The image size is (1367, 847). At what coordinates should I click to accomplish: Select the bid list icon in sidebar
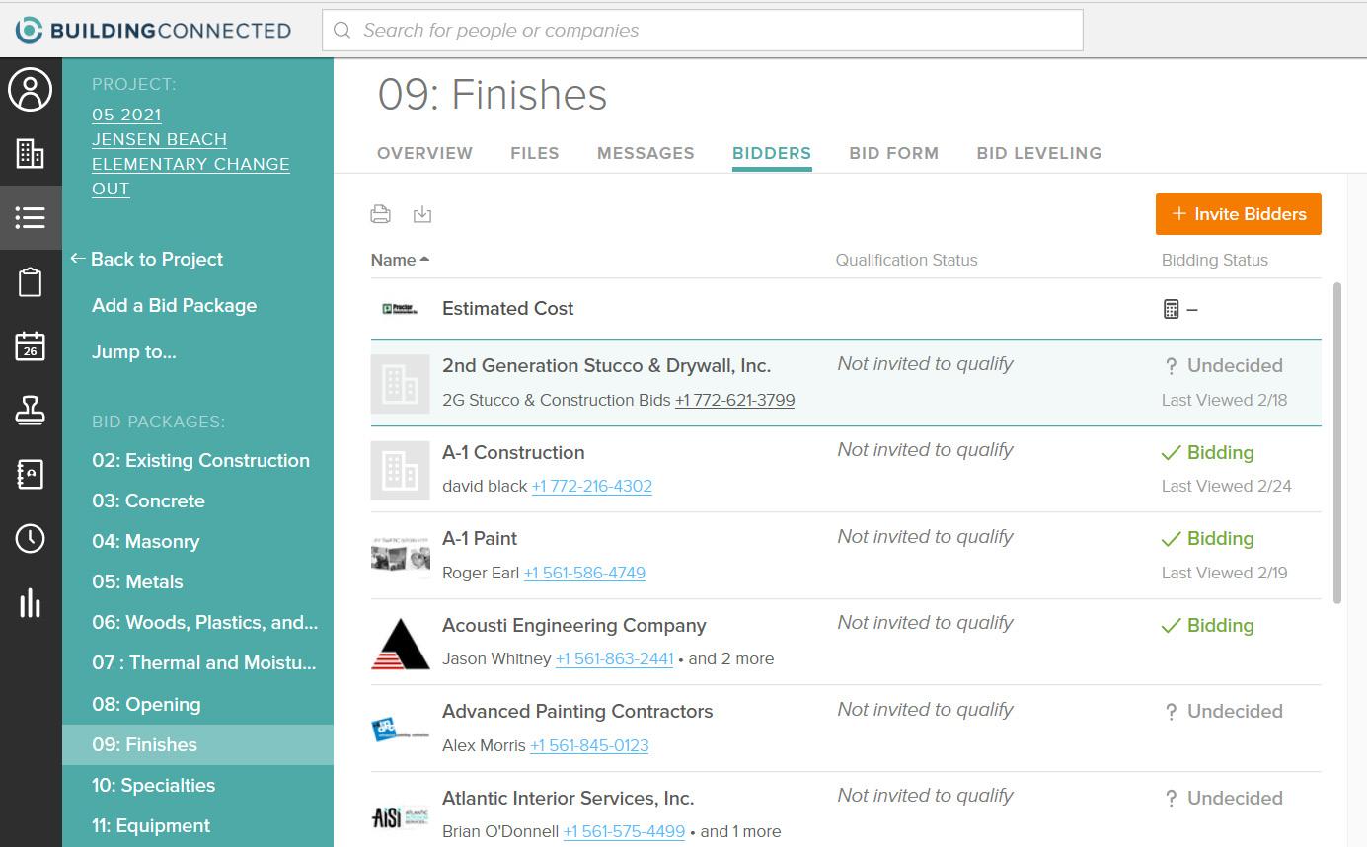[x=31, y=217]
